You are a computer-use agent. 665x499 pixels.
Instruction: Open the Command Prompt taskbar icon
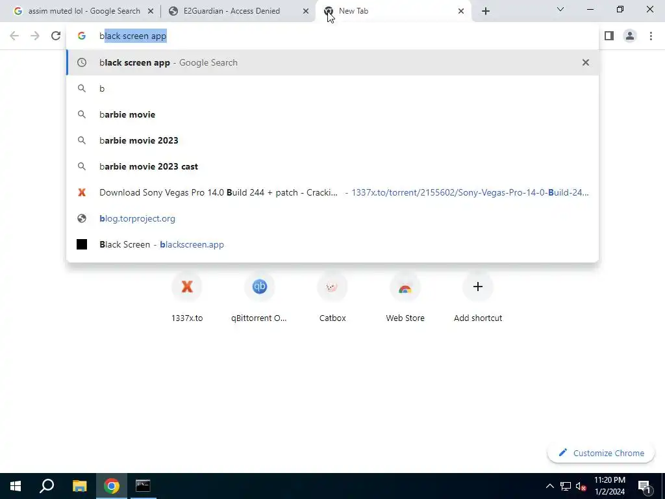click(143, 486)
